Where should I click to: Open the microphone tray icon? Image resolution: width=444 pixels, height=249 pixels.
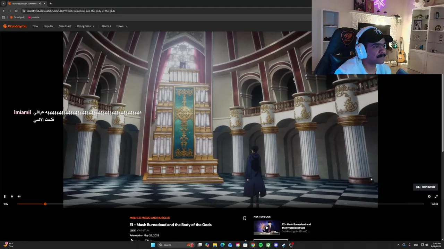point(409,245)
